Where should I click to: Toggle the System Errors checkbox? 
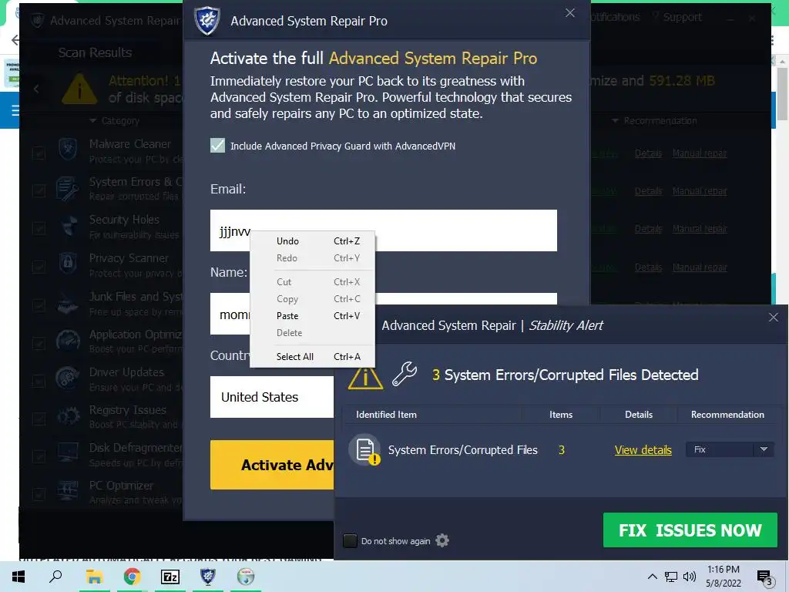coord(39,190)
